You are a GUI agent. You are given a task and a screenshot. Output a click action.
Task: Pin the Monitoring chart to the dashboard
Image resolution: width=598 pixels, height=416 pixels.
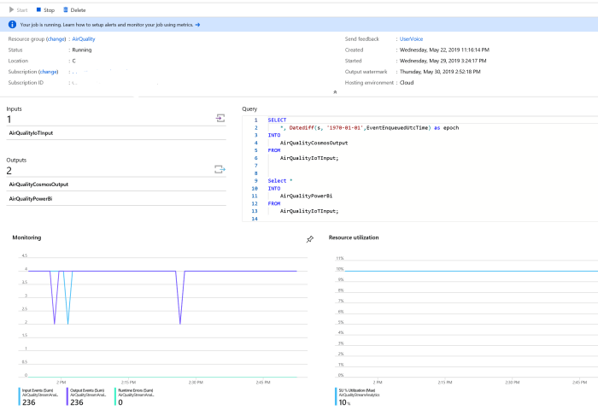[309, 239]
